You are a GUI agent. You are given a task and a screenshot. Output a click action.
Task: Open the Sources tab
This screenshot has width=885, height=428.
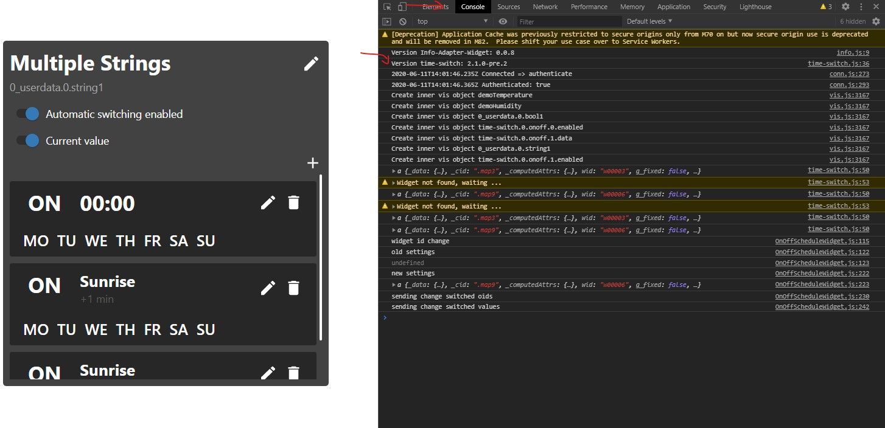click(508, 7)
